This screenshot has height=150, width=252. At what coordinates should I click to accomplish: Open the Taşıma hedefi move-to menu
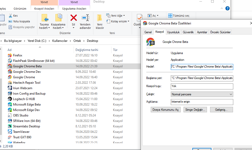pyautogui.click(x=44, y=22)
